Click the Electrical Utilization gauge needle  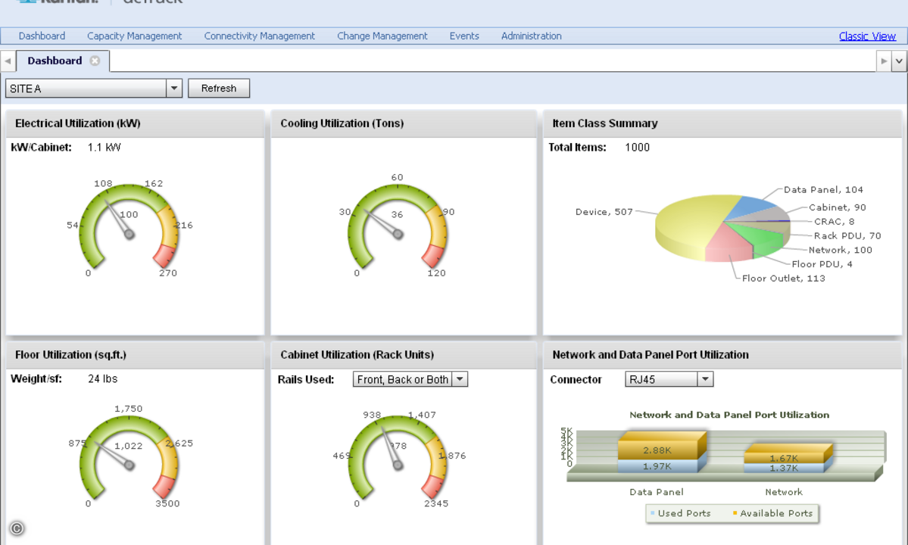[118, 219]
